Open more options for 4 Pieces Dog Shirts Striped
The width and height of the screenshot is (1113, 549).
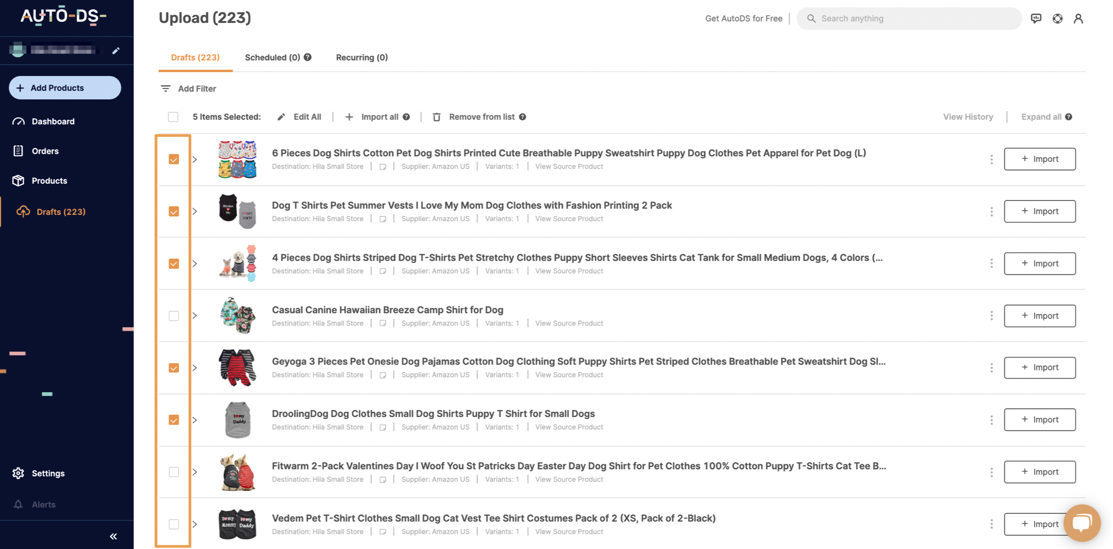coord(992,263)
